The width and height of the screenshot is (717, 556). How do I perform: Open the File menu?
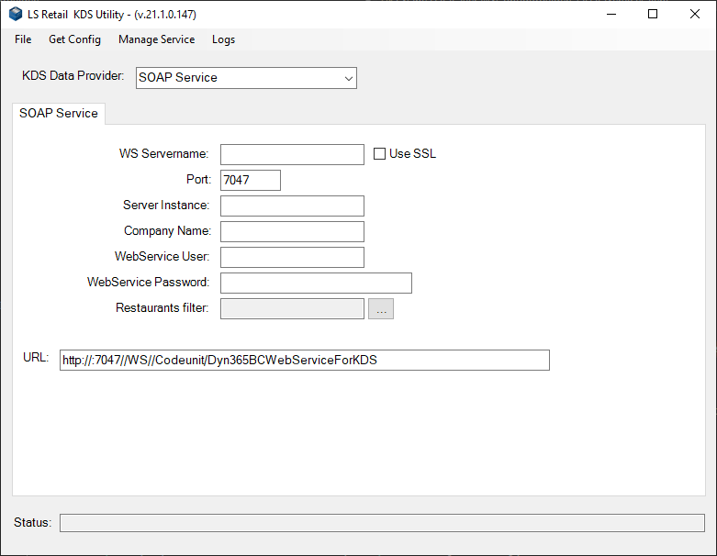pyautogui.click(x=23, y=39)
